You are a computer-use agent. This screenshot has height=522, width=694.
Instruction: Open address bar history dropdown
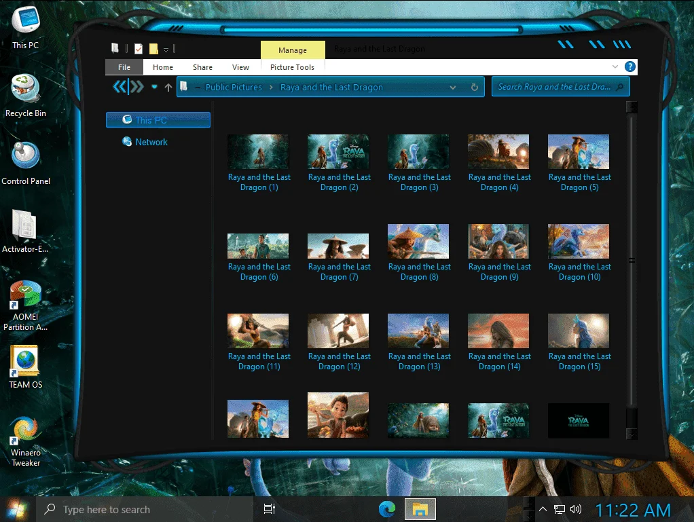click(453, 87)
